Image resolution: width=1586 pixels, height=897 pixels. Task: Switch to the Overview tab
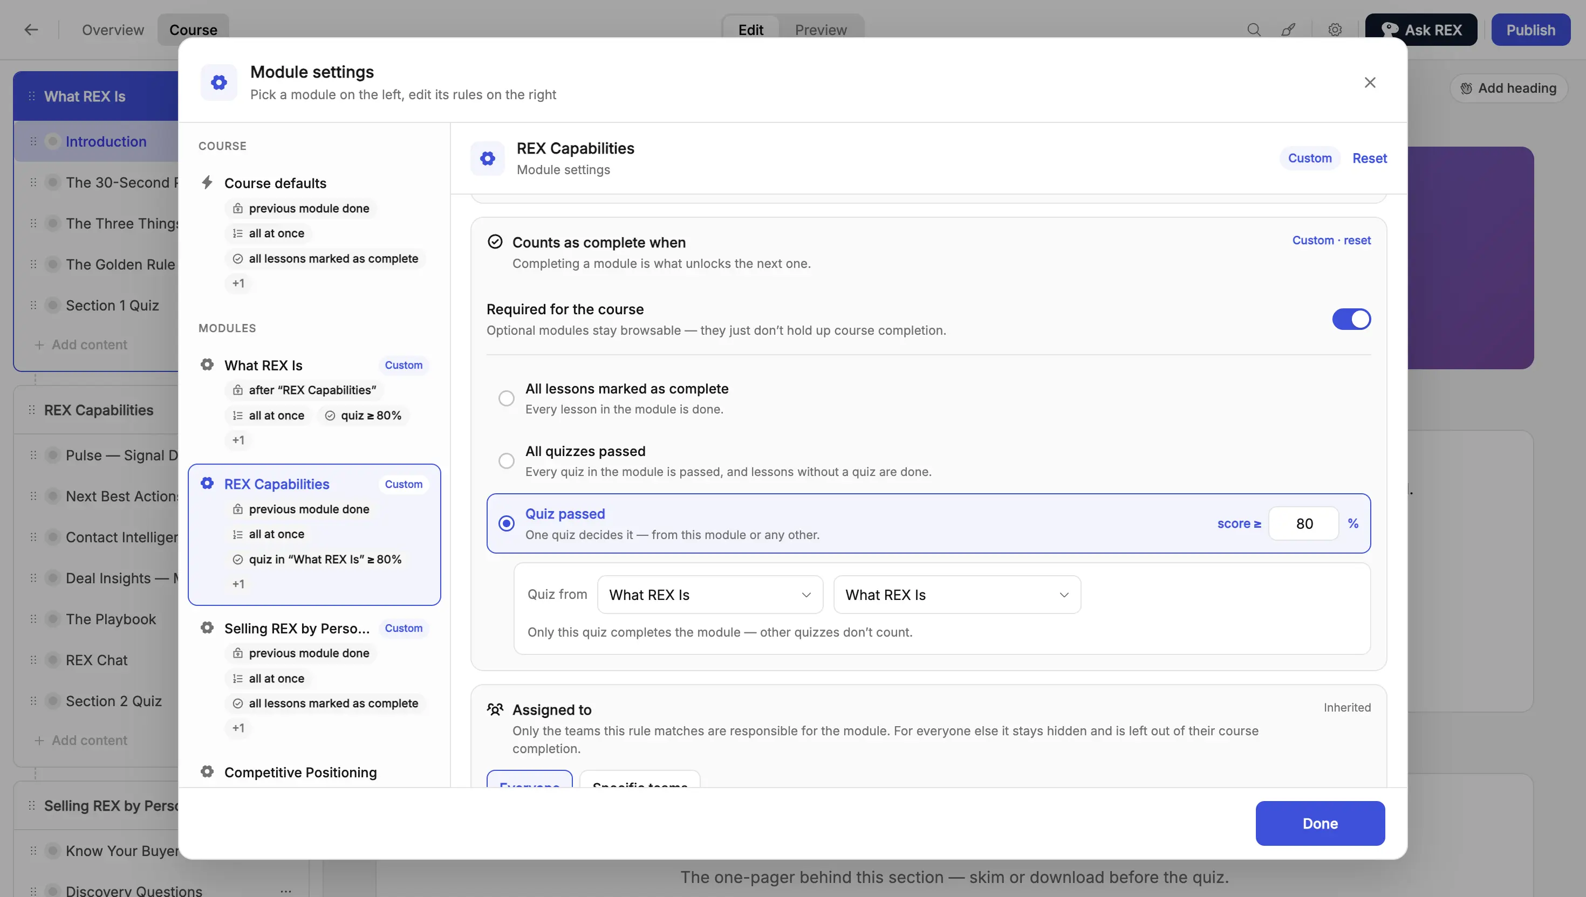coord(113,30)
